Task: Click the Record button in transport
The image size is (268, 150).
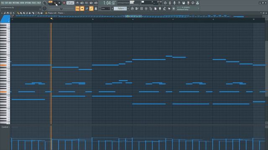Action: [64, 3]
